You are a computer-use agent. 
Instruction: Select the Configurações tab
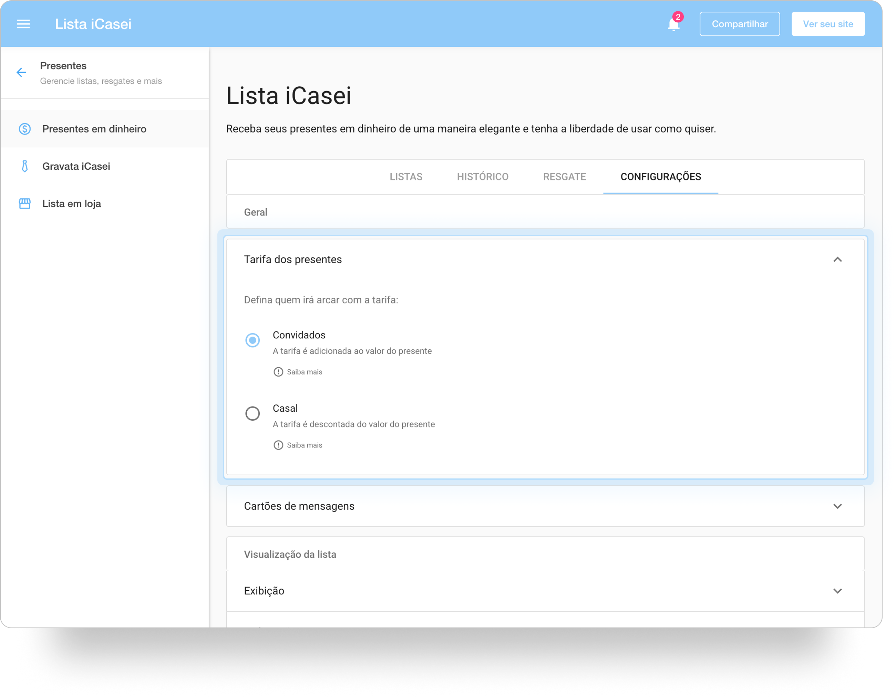(x=660, y=177)
